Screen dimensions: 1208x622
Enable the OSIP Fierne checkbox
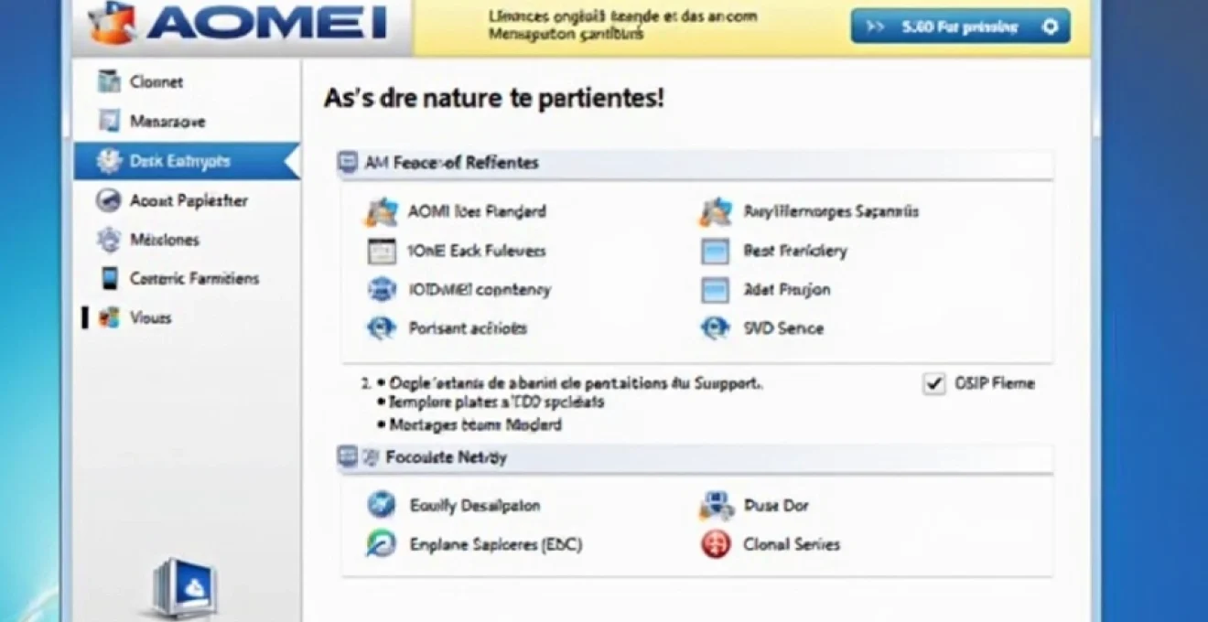click(x=933, y=383)
